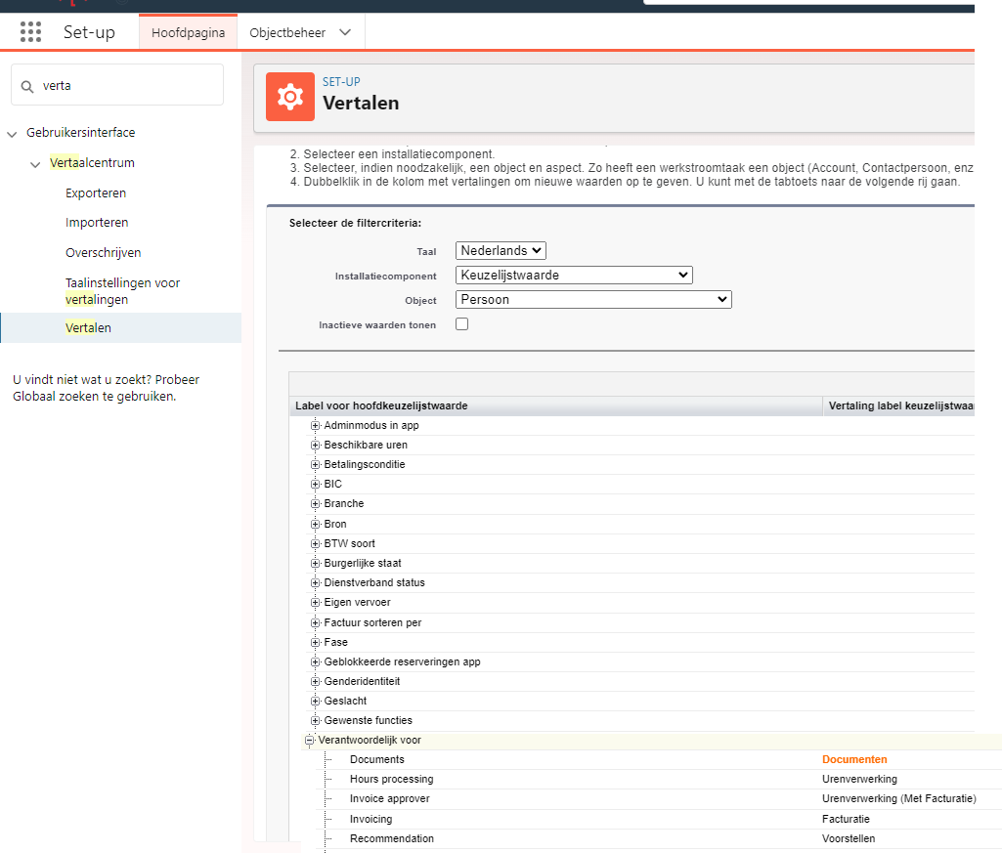1002x853 pixels.
Task: Go to Taalinstellingen voor vertalingen
Action: point(122,291)
